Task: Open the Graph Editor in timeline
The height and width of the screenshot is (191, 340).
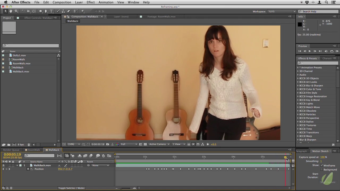Action: [109, 156]
